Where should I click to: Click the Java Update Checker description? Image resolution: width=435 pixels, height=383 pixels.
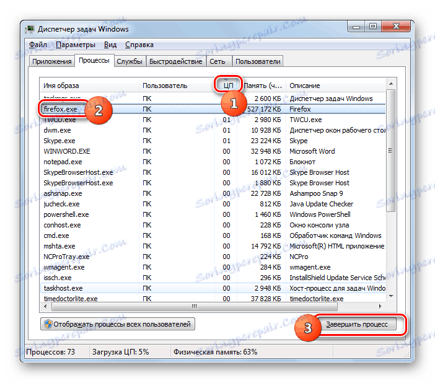tap(321, 204)
